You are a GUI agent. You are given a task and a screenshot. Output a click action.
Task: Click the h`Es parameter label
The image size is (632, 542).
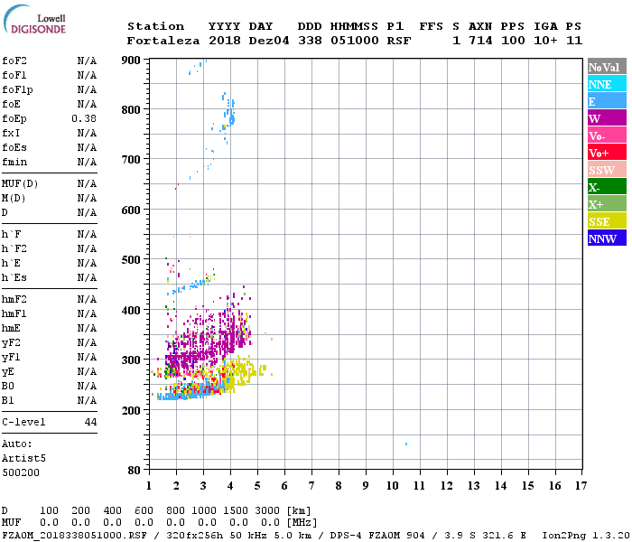tap(14, 278)
